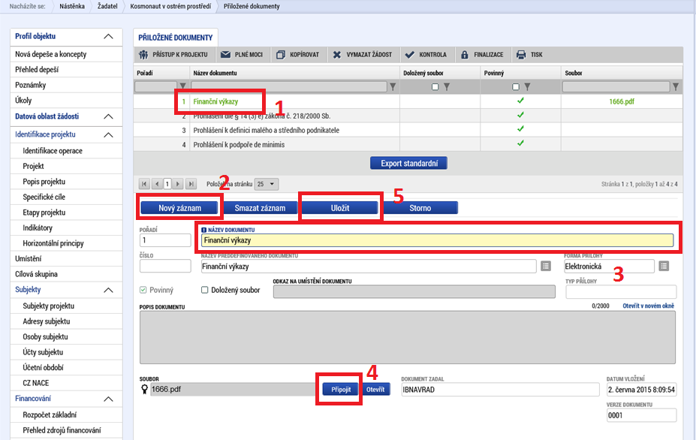Collapse the Profil objektu section
The height and width of the screenshot is (440, 696).
[x=108, y=36]
